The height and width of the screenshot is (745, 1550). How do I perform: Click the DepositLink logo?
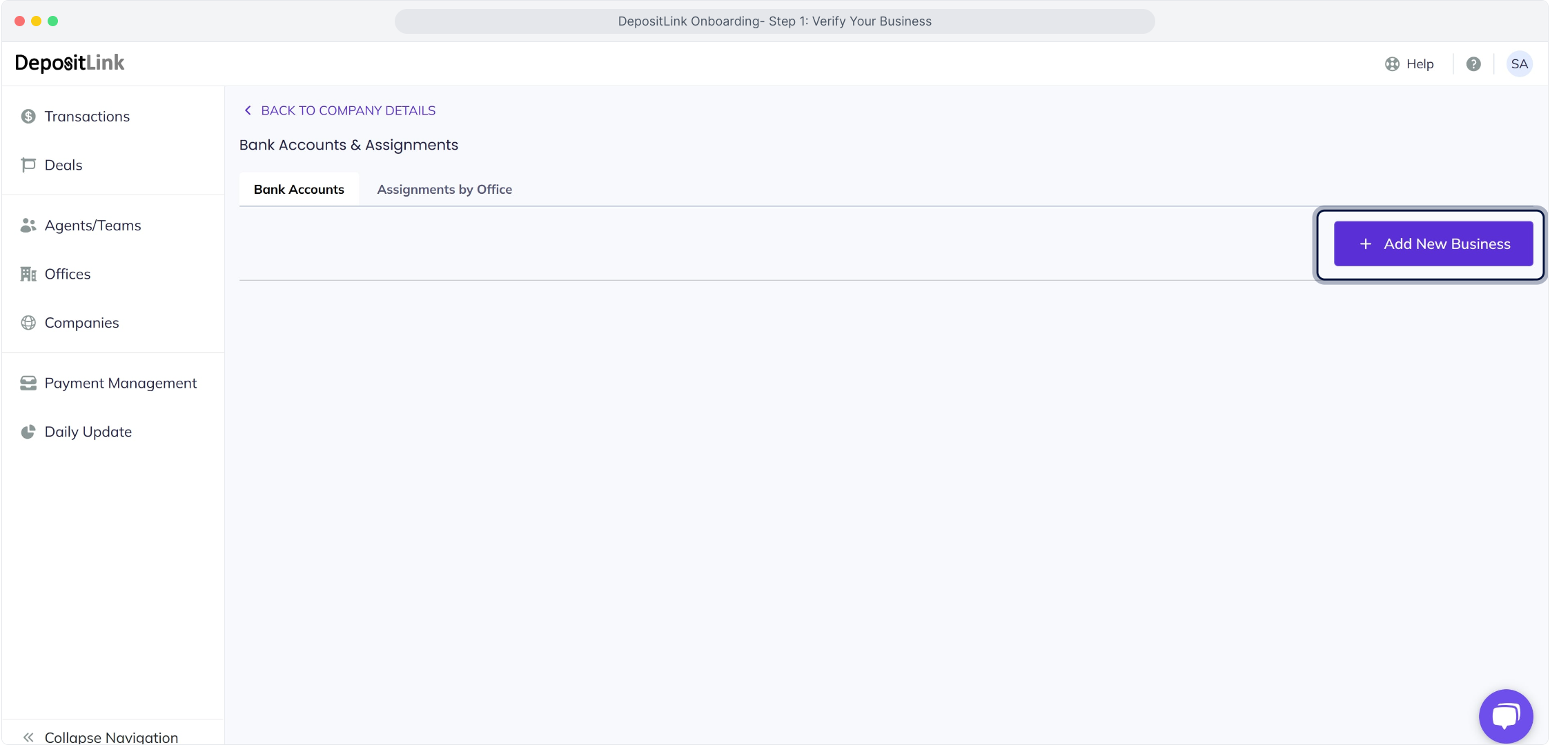[70, 63]
